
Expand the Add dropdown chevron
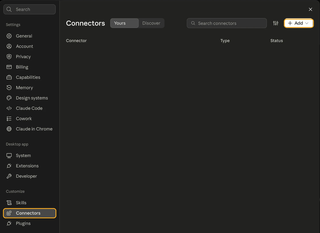point(306,23)
